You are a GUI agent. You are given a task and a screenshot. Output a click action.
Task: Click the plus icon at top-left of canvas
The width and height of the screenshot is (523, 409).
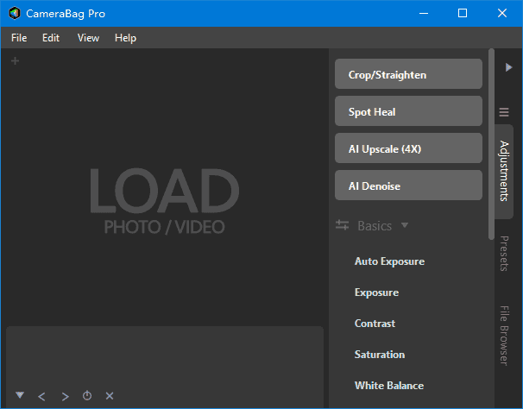click(x=15, y=61)
